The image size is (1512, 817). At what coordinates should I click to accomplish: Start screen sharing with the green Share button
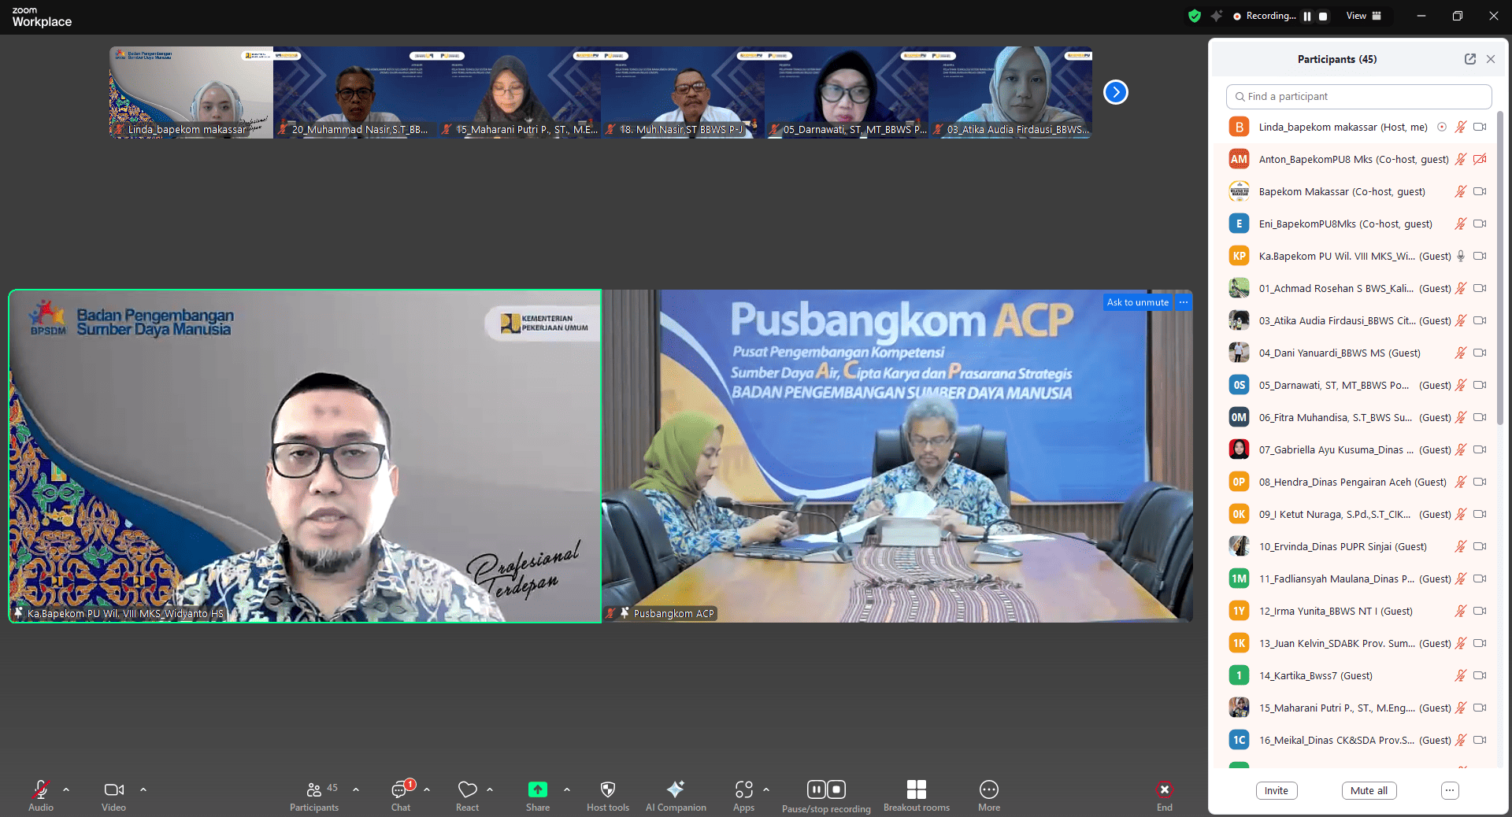point(538,795)
